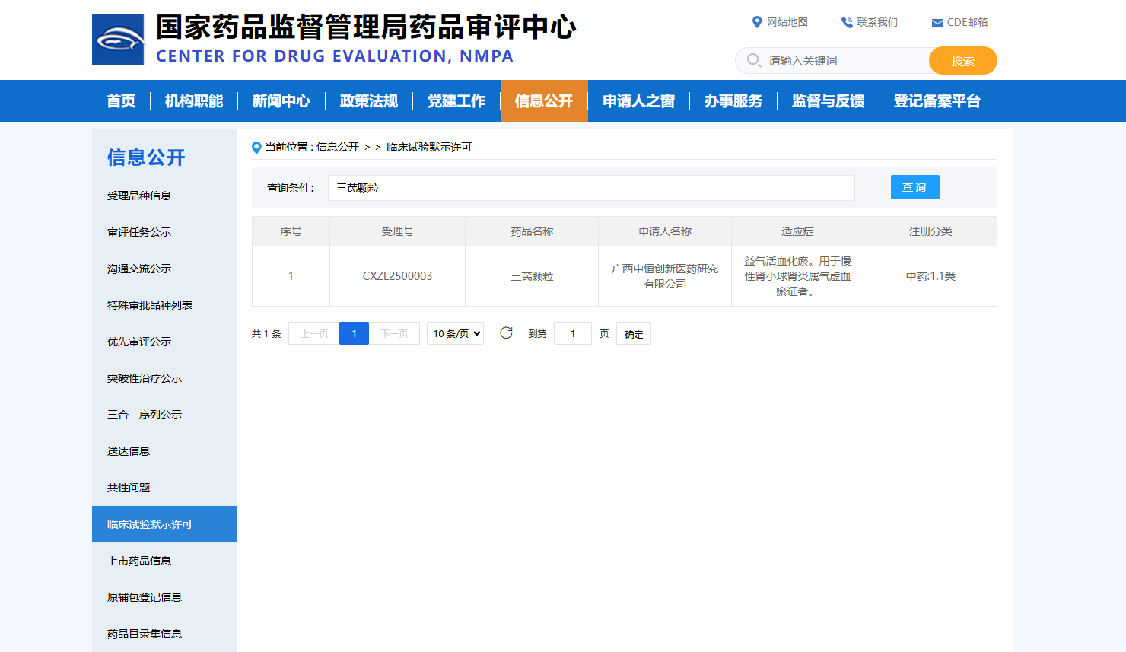Click 信息公开 in the breadcrumb

coord(338,147)
